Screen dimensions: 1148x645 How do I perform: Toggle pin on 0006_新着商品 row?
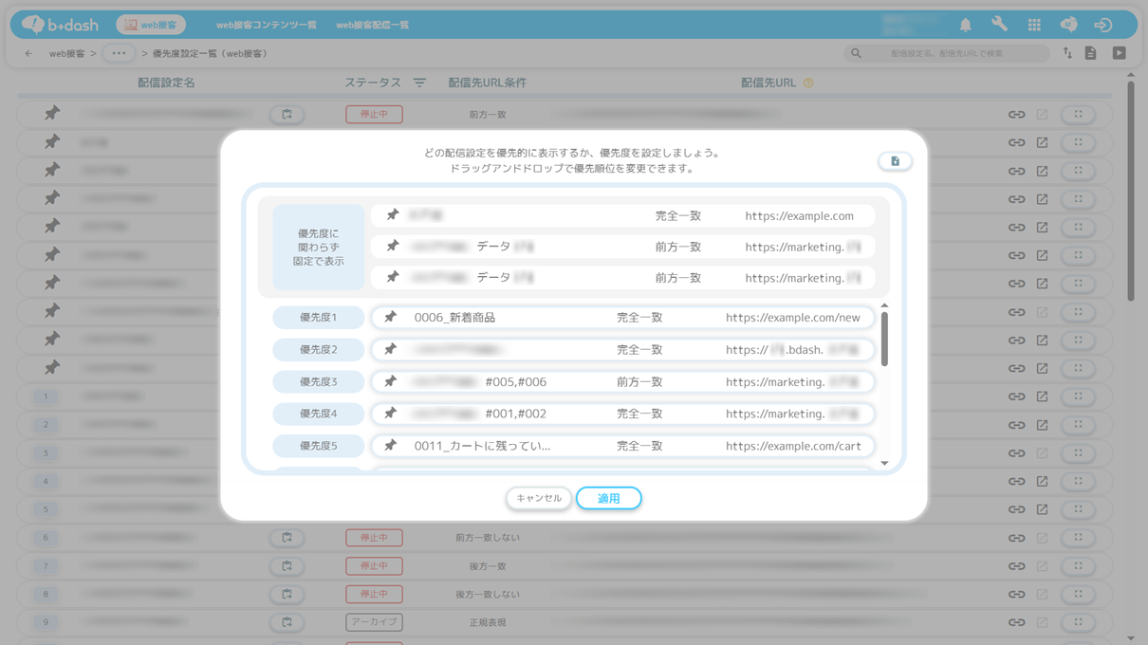[390, 318]
